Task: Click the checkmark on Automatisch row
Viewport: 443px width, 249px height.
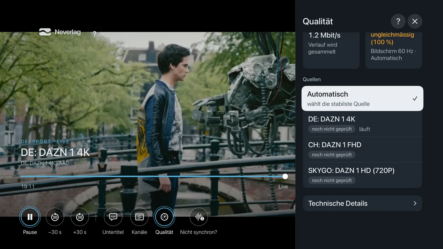Action: pos(415,98)
